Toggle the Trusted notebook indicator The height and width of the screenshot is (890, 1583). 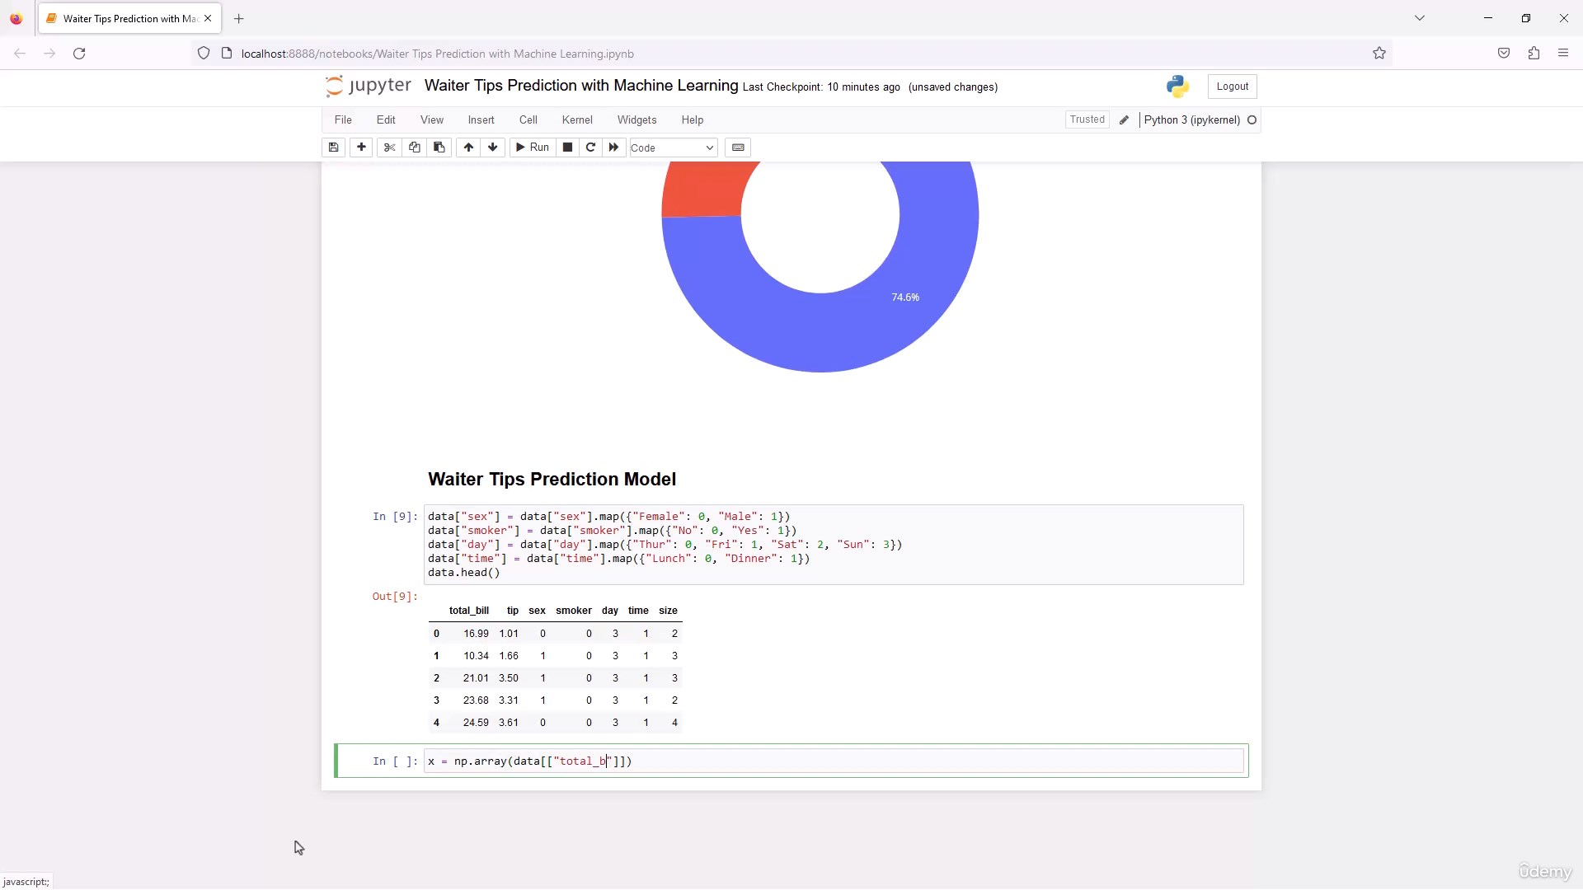pos(1087,119)
